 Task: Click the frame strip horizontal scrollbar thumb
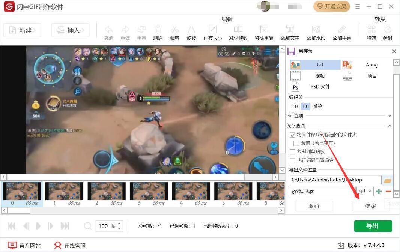click(x=19, y=210)
